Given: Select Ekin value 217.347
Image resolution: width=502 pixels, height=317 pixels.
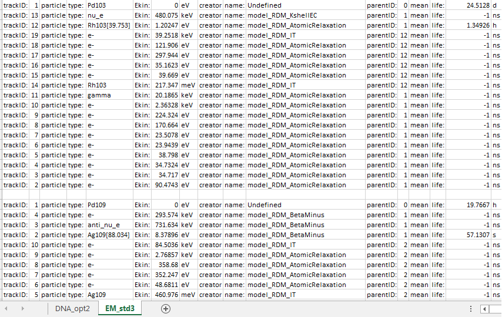Looking at the screenshot, I should 166,85.
